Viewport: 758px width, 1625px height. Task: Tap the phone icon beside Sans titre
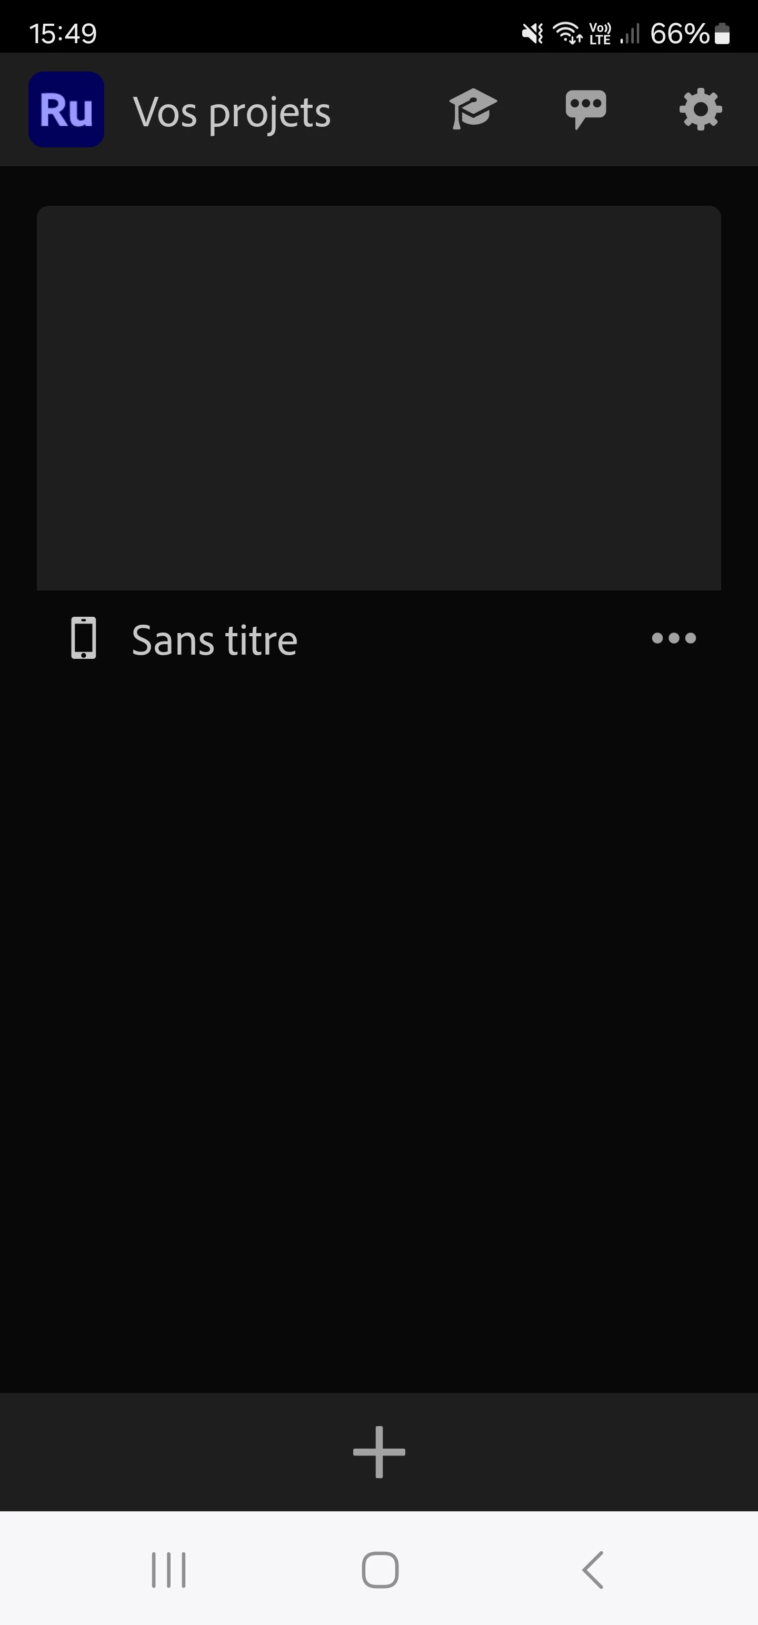point(83,638)
